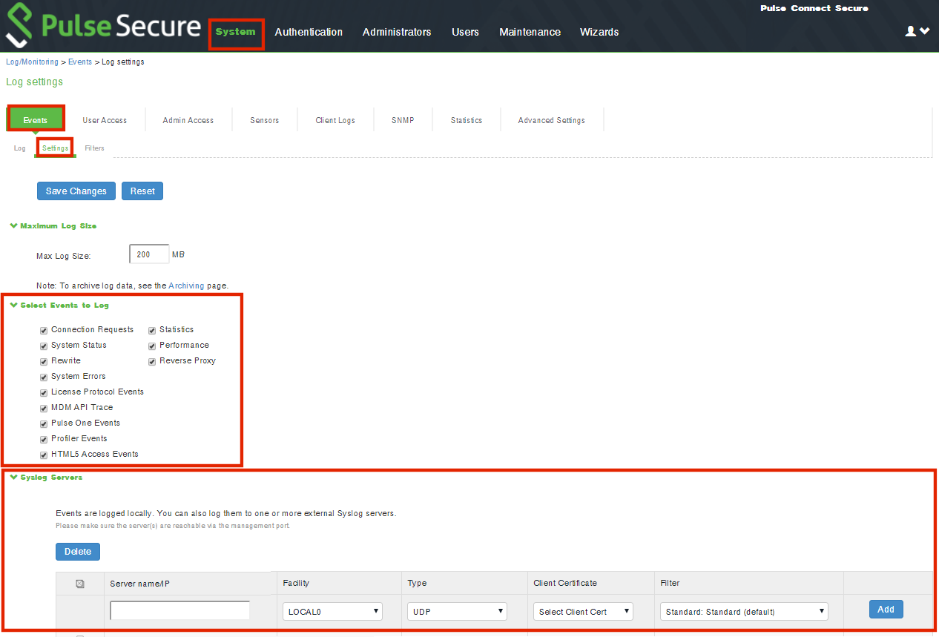Open the Filters sub-tab

pyautogui.click(x=94, y=148)
